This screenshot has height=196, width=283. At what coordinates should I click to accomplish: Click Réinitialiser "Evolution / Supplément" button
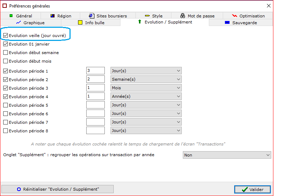[58, 189]
